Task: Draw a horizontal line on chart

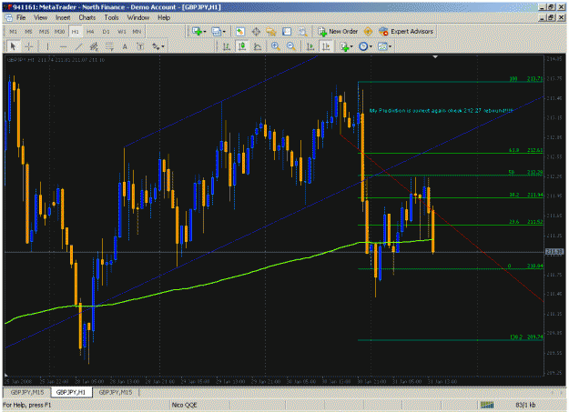Action: (x=63, y=46)
